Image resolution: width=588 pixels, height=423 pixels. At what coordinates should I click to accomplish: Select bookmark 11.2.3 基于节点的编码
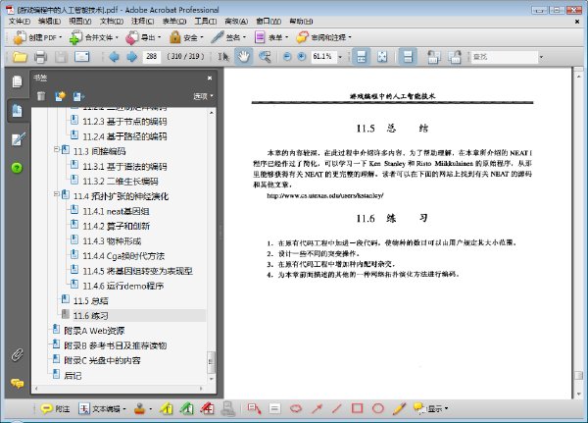(124, 122)
